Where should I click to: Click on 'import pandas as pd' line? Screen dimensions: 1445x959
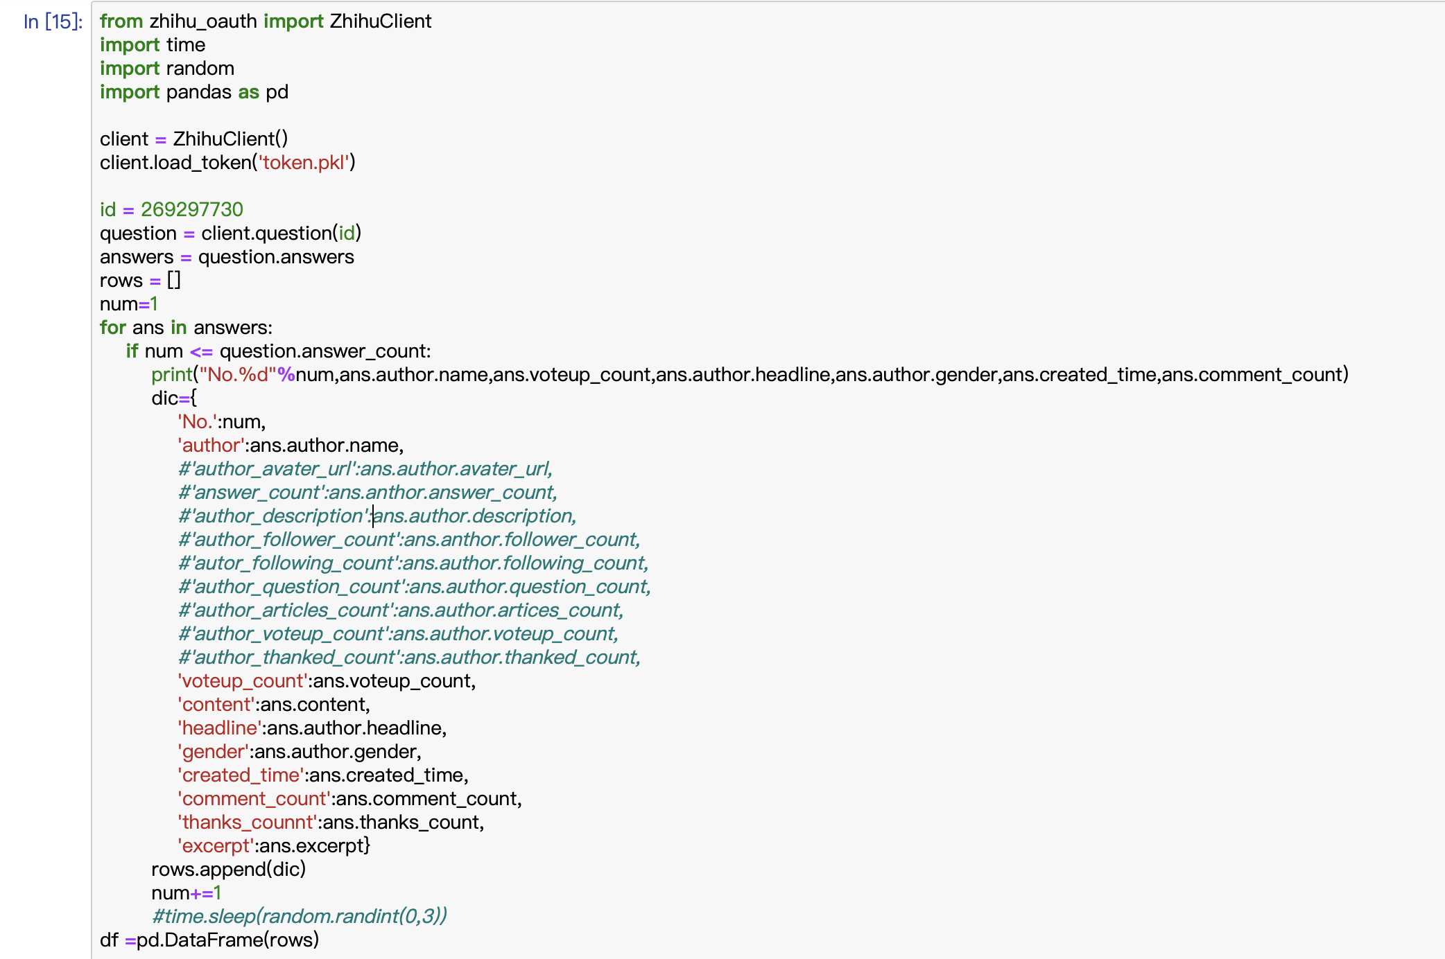click(x=194, y=92)
